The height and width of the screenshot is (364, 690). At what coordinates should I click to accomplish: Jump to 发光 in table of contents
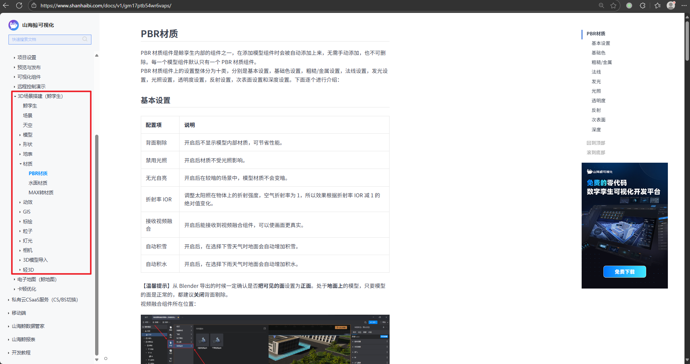pyautogui.click(x=596, y=81)
